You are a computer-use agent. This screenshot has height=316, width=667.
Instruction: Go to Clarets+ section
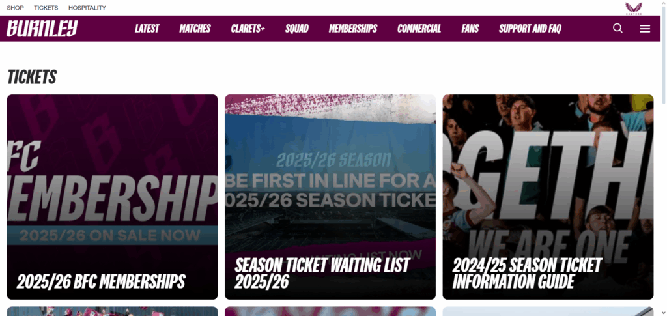(x=248, y=29)
